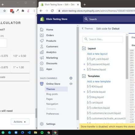The width and height of the screenshot is (135, 135).
Task: Open Visual Studio Code from the taskbar
Action: tap(29, 133)
